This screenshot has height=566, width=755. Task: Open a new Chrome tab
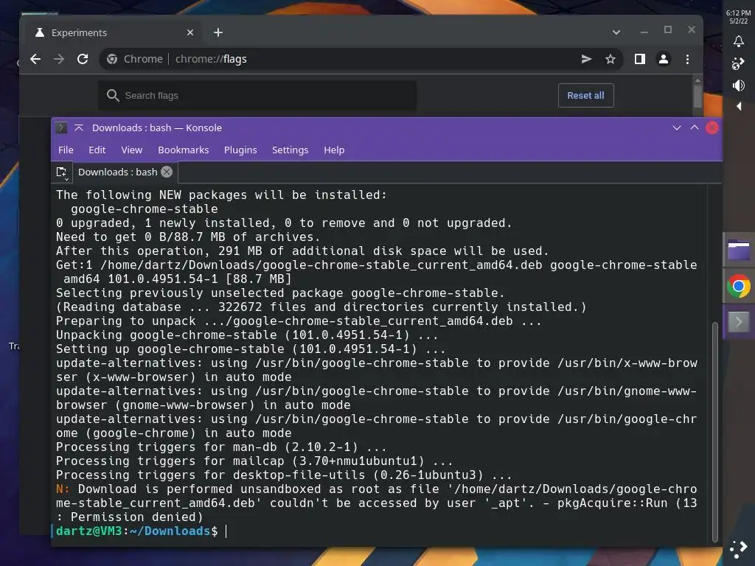tap(218, 32)
